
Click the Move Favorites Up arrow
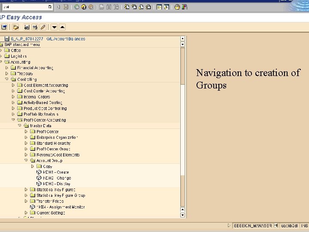[62, 27]
